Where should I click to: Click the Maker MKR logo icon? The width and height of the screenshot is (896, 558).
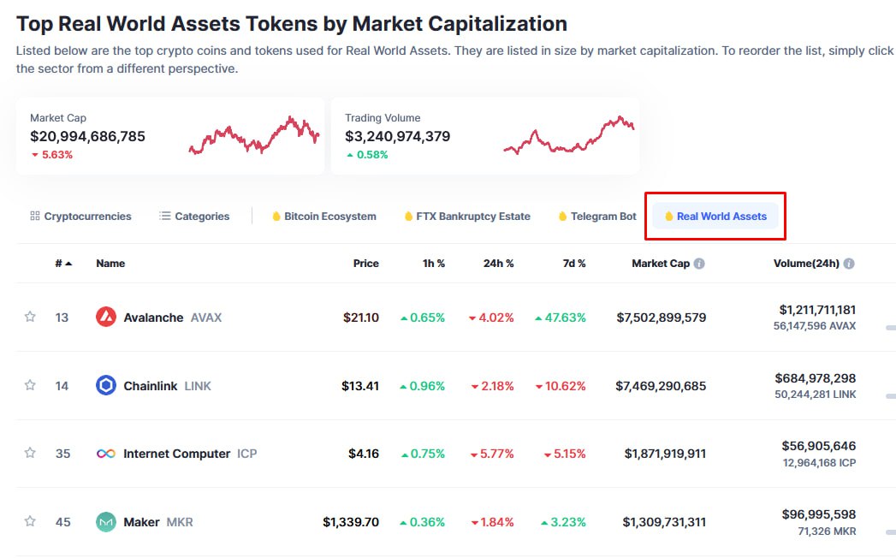[106, 522]
